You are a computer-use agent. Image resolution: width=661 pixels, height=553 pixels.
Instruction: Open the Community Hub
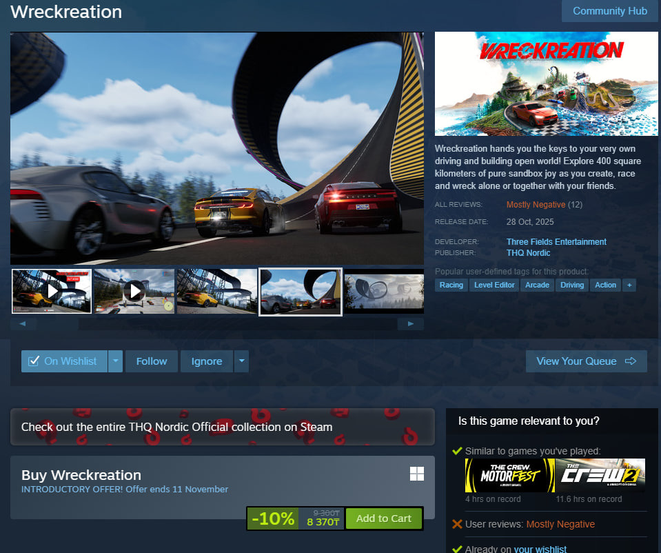[x=609, y=11]
